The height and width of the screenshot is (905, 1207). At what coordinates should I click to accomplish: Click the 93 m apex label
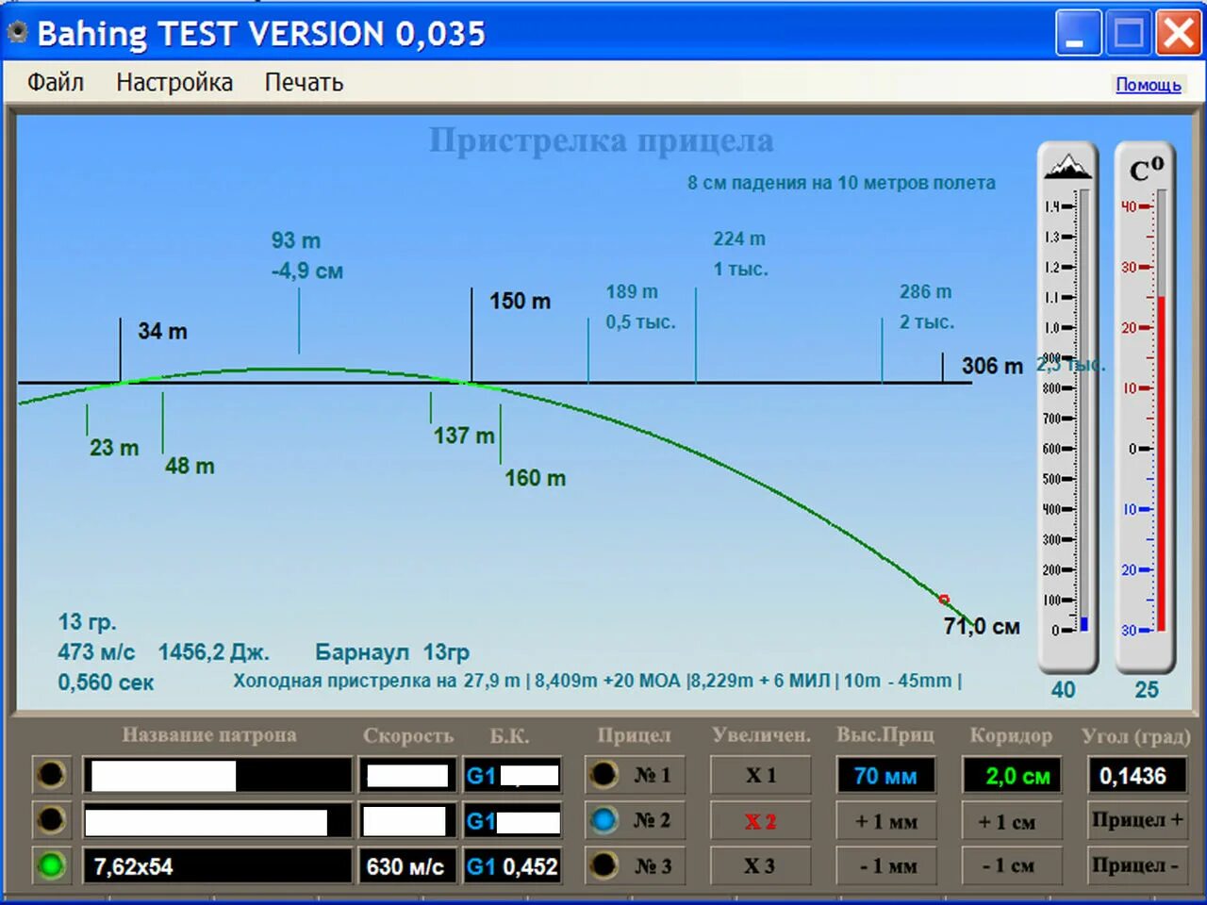tap(296, 241)
